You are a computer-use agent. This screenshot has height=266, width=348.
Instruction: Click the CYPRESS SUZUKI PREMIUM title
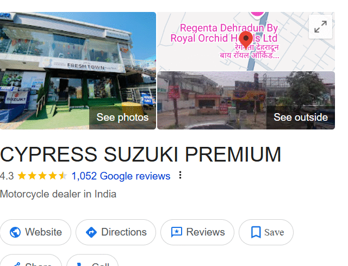[140, 154]
